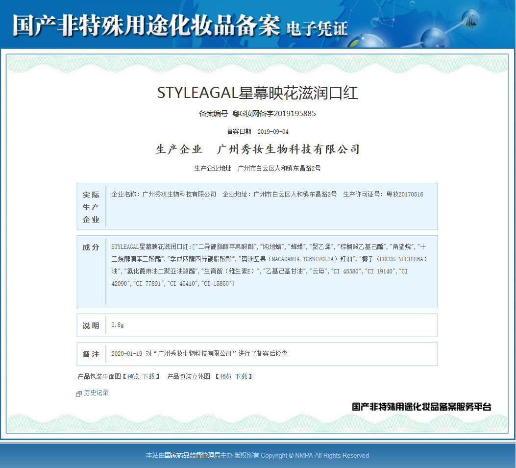Click the 备注 section label
This screenshot has height=468, width=516.
(91, 354)
